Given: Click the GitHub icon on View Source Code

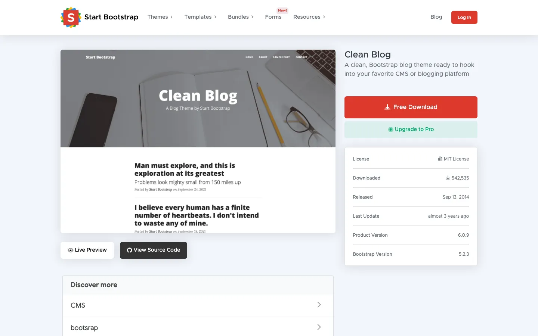Looking at the screenshot, I should 129,250.
